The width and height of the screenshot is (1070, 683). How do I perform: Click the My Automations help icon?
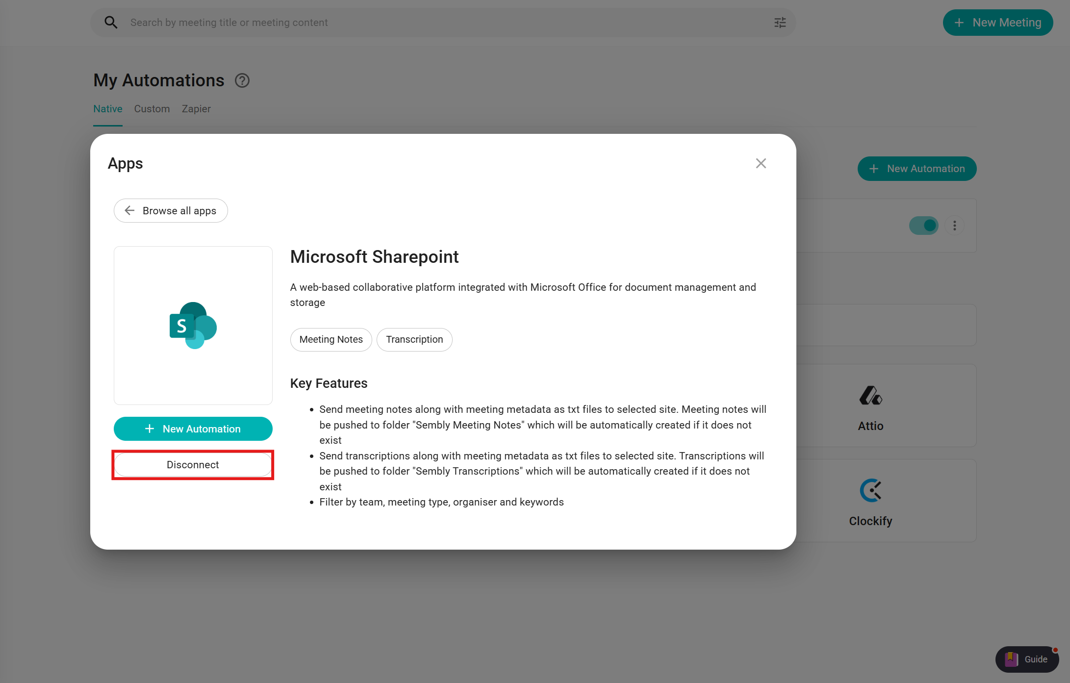click(242, 80)
